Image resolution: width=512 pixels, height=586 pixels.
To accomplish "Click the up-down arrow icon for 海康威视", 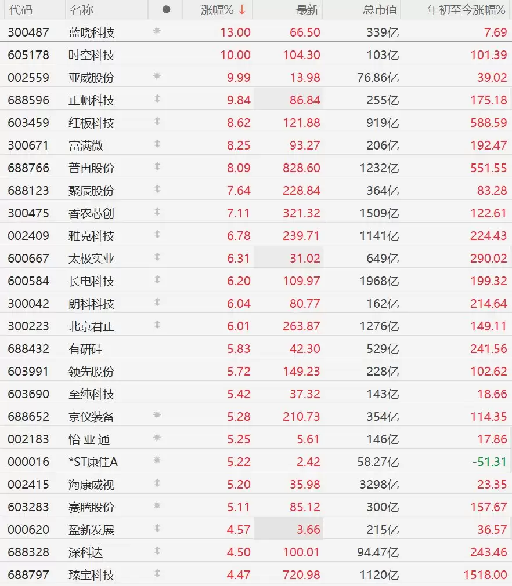I will (157, 483).
